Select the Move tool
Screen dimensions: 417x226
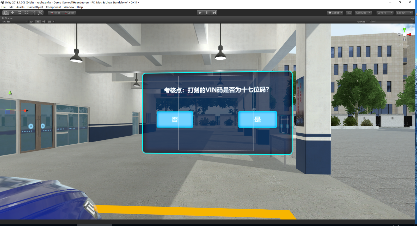click(13, 13)
